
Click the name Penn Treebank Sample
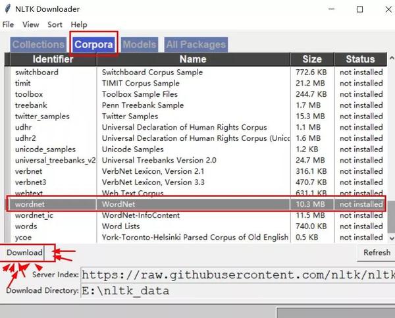(143, 105)
